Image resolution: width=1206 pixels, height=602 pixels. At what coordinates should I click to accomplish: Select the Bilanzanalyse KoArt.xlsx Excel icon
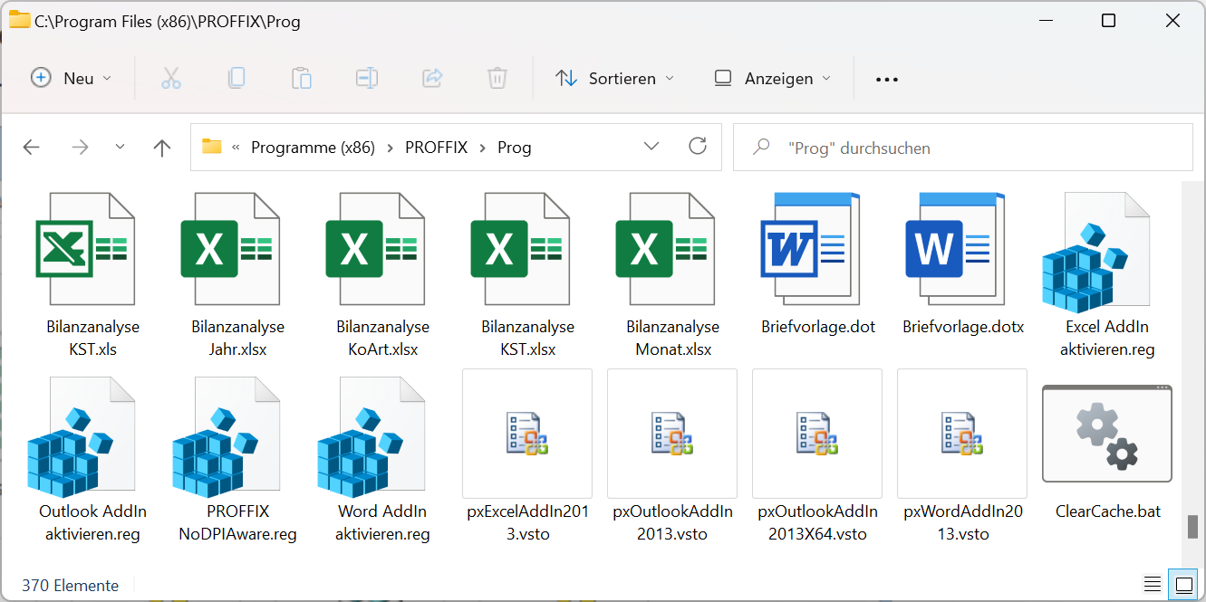click(x=375, y=248)
